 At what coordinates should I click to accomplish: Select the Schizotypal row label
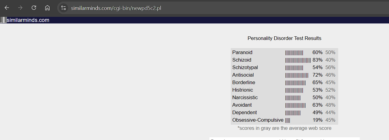[x=245, y=67]
